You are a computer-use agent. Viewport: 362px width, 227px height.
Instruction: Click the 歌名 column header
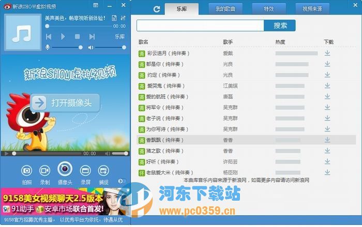[143, 42]
